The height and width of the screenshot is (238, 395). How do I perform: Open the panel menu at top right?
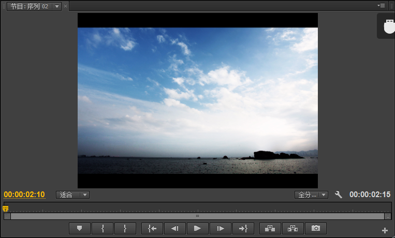(x=381, y=5)
